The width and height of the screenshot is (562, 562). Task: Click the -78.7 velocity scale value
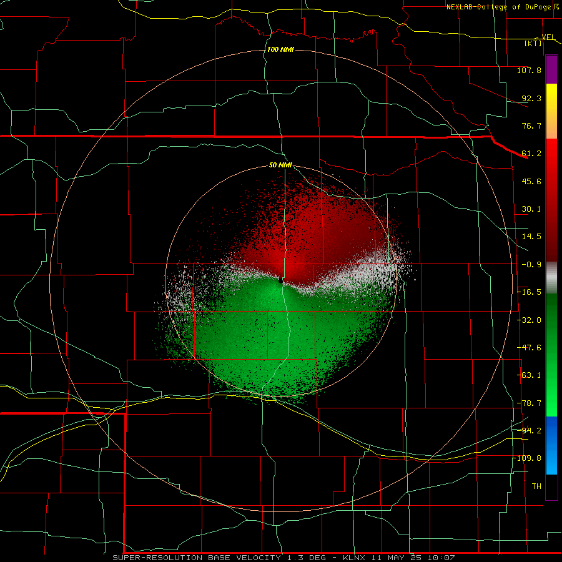pos(529,403)
